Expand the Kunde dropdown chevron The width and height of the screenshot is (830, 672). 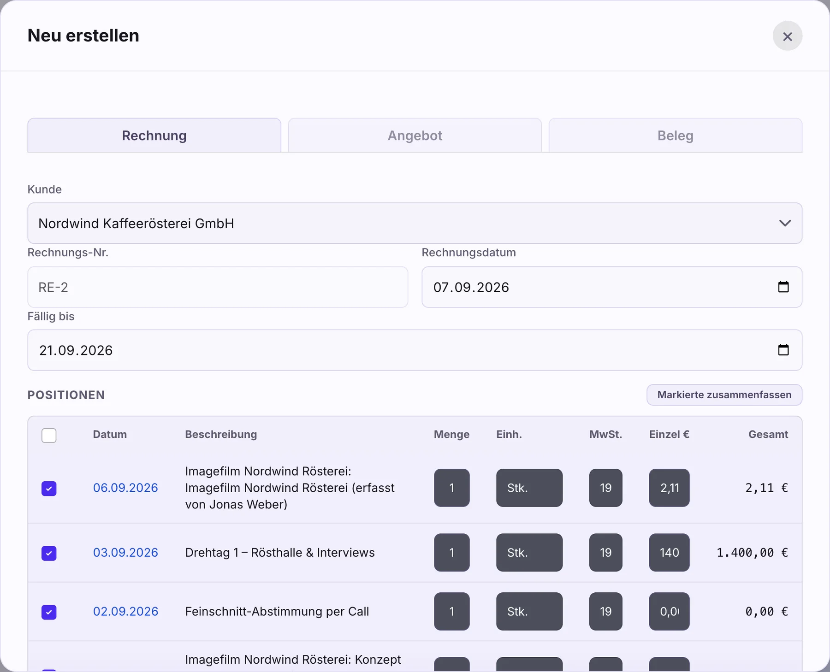785,223
